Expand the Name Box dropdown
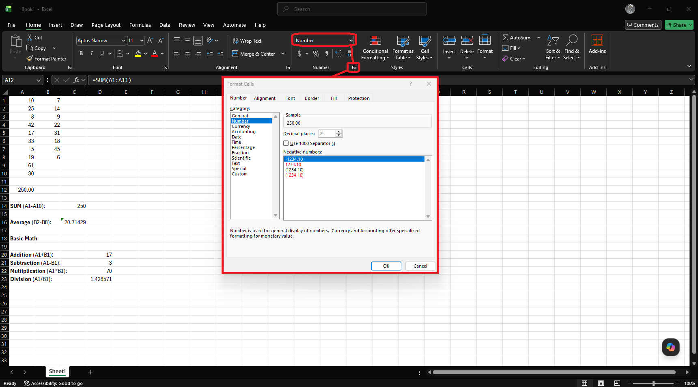Image resolution: width=698 pixels, height=387 pixels. pos(39,80)
